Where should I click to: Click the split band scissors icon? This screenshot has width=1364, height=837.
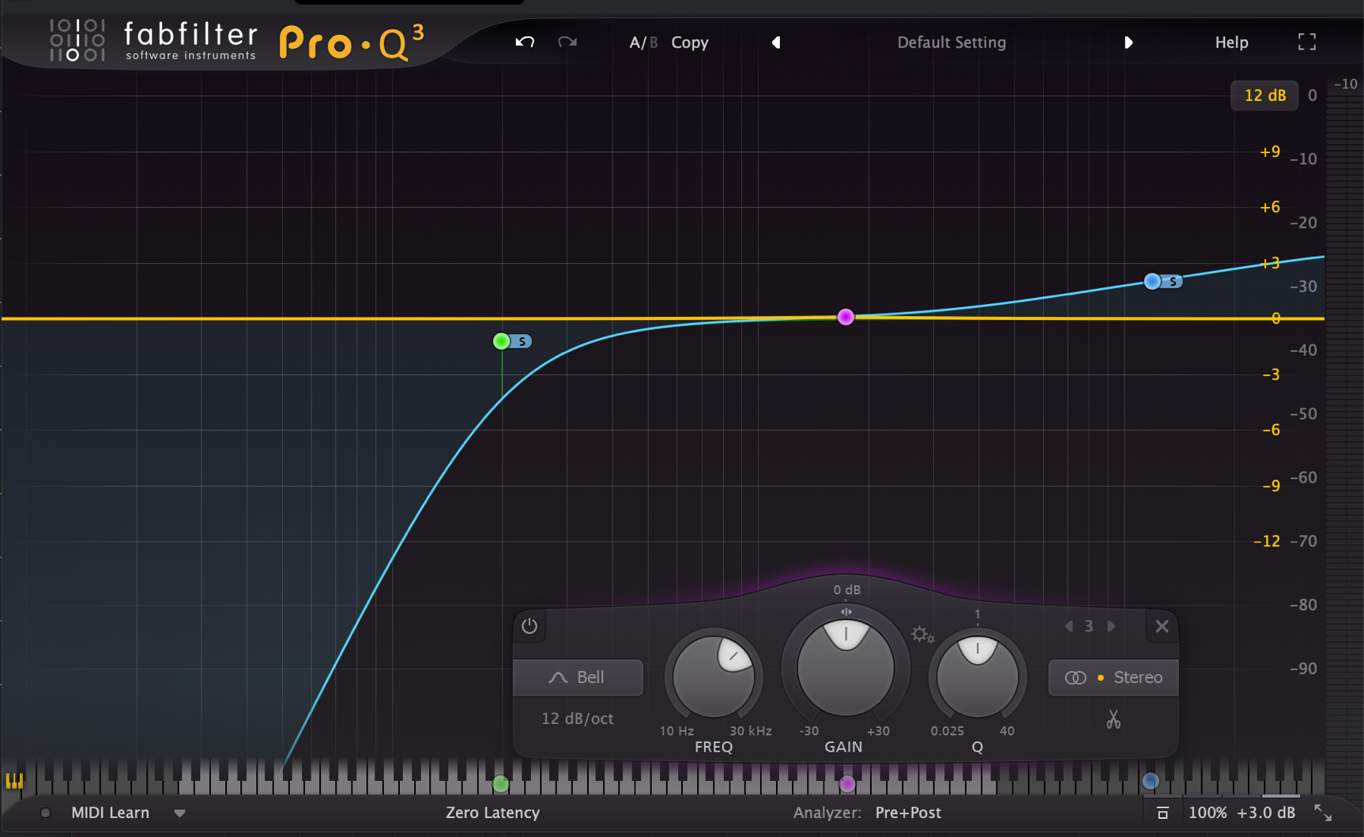[1113, 719]
